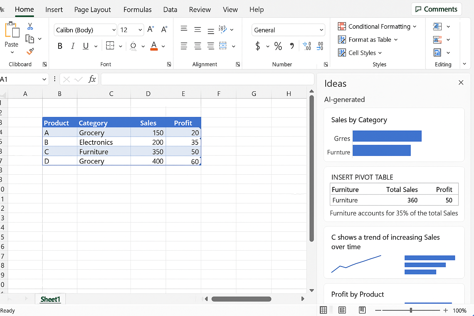This screenshot has width=474, height=316.
Task: Click the text Orientation icon
Action: (x=223, y=29)
